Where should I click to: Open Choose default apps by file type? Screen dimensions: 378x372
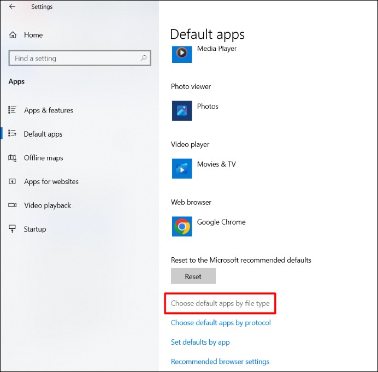pyautogui.click(x=220, y=303)
